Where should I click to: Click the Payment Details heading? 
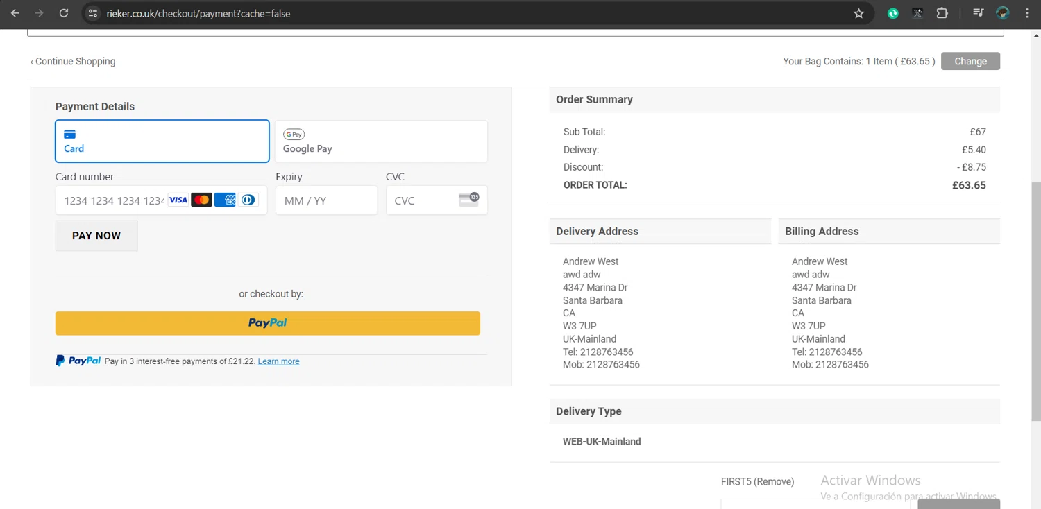tap(95, 107)
